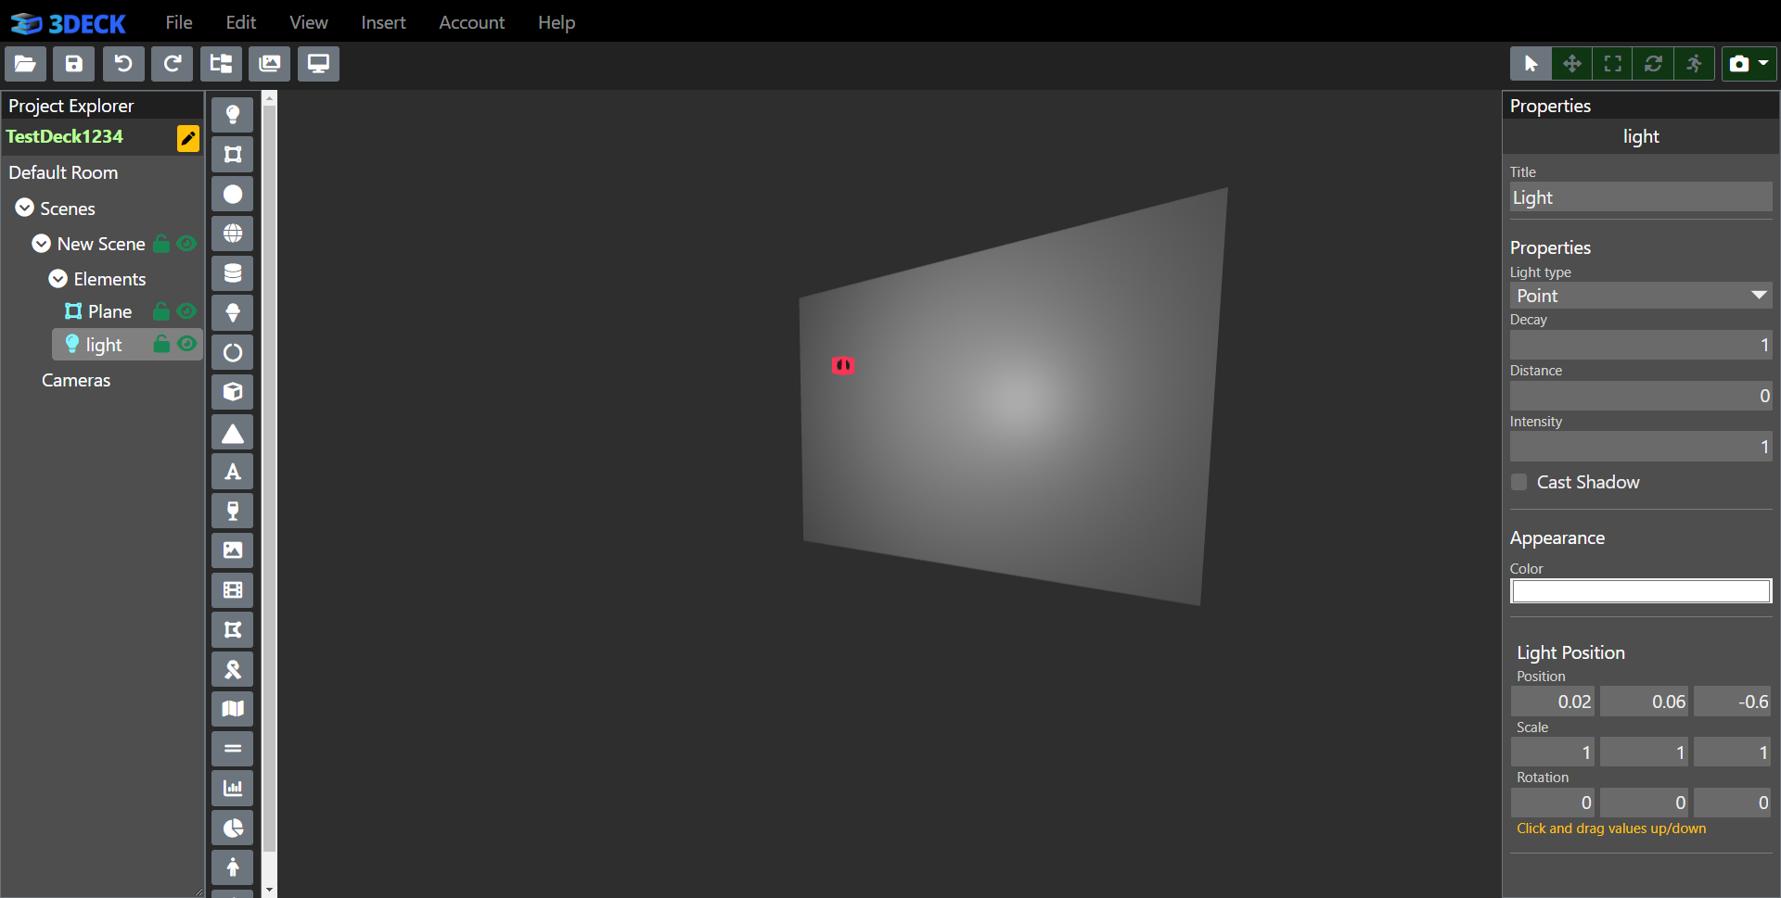Screen dimensions: 1781x898
Task: Click the pie chart element icon
Action: (x=233, y=828)
